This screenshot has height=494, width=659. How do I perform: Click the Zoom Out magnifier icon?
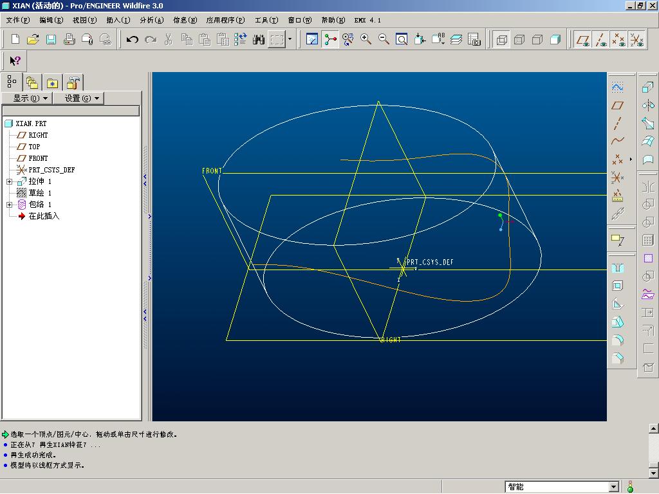pyautogui.click(x=384, y=39)
